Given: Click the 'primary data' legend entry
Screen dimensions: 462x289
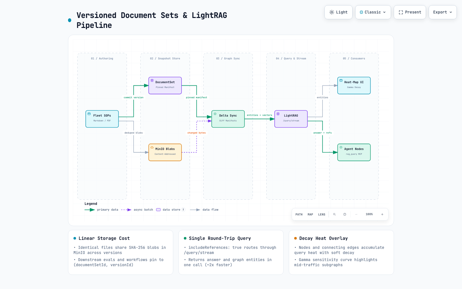Looking at the screenshot, I should (x=101, y=210).
